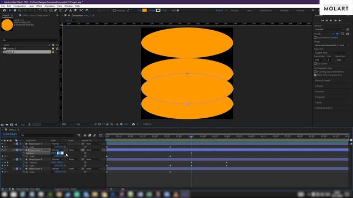Open the Range Work Area dropdown
The height and width of the screenshot is (198, 353).
(331, 45)
